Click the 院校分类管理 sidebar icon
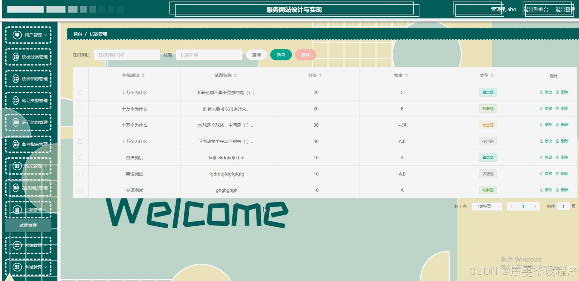The image size is (579, 281). (16, 57)
